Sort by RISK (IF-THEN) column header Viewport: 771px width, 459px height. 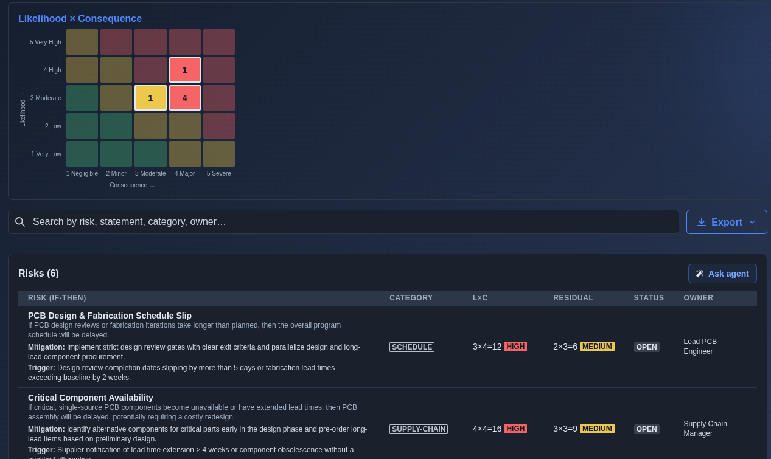coord(57,298)
